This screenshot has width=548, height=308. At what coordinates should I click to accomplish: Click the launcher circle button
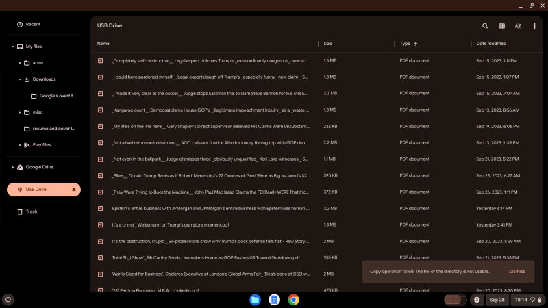point(8,299)
